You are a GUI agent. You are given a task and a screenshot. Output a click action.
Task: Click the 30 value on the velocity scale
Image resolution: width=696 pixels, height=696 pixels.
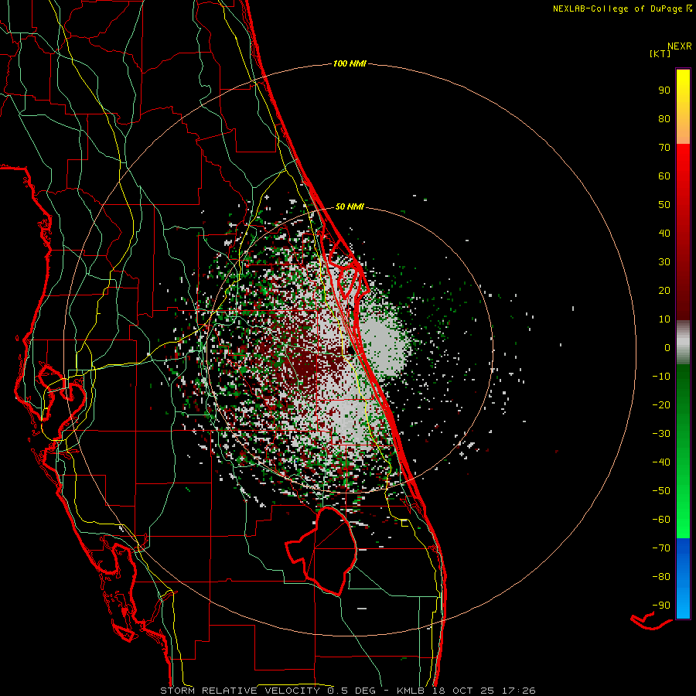click(664, 262)
